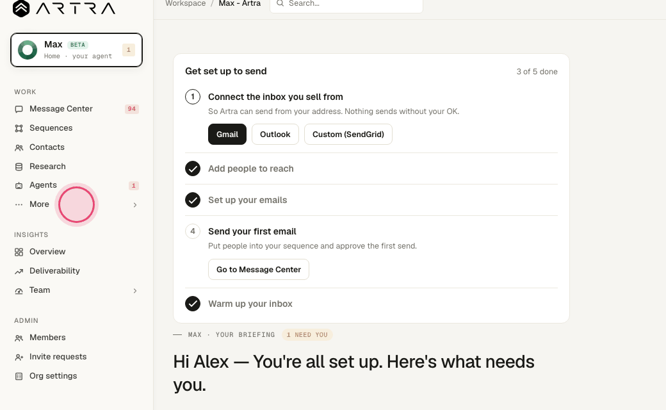Image resolution: width=666 pixels, height=410 pixels.
Task: Click the Message Center chat icon
Action: 19,109
